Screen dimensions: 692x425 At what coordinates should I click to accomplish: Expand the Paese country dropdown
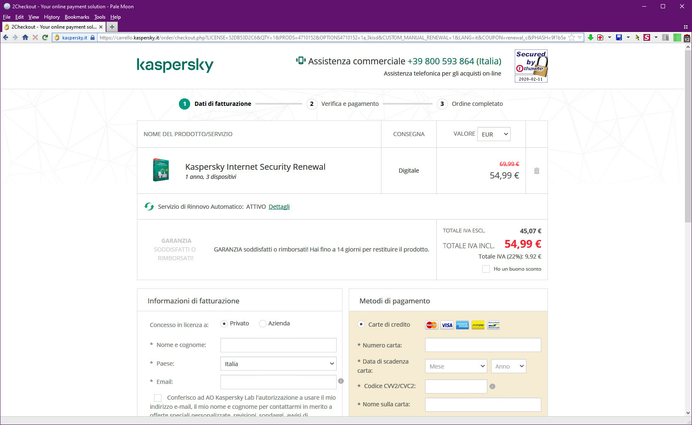pos(278,364)
